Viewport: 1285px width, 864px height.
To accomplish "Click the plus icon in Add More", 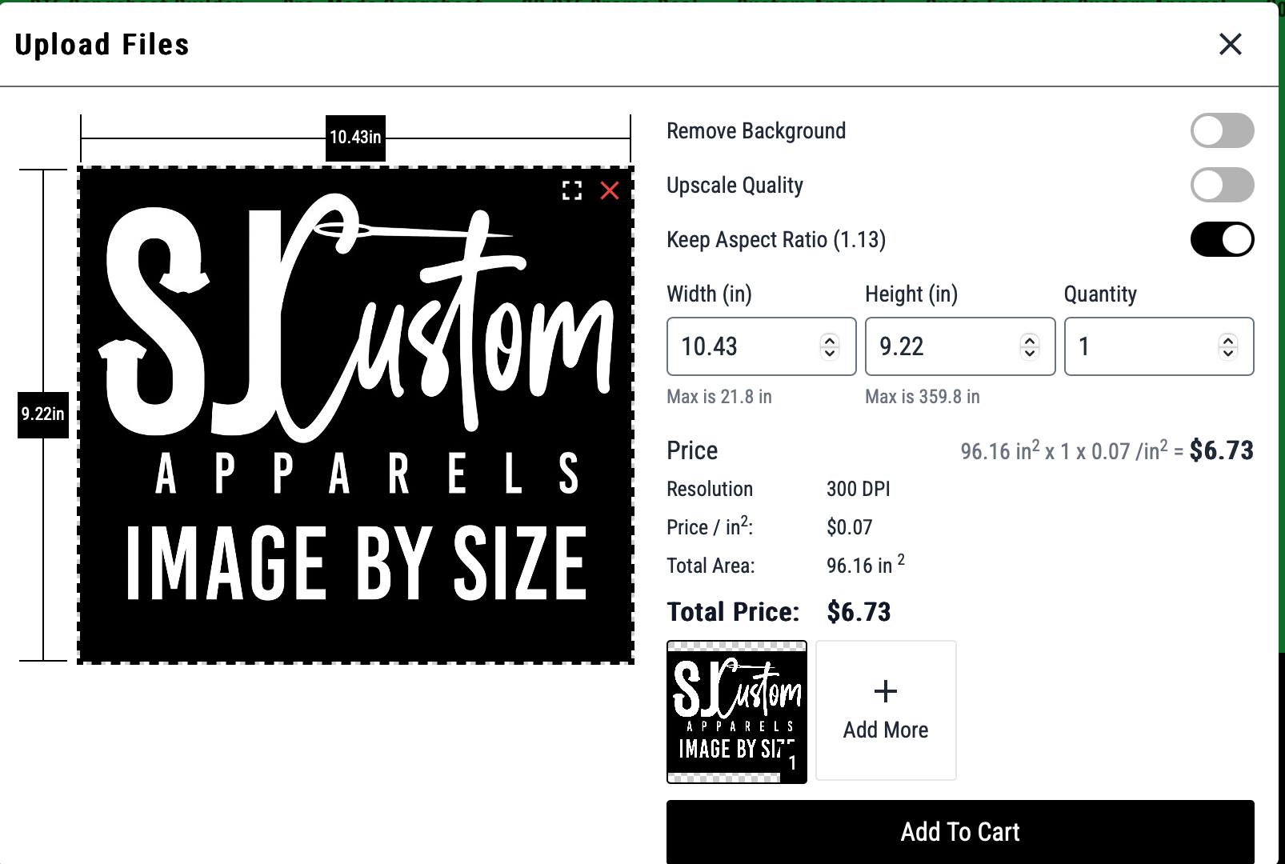I will tap(886, 691).
